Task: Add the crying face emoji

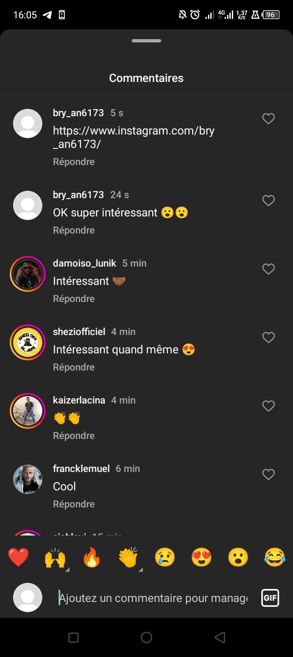Action: coord(165,558)
